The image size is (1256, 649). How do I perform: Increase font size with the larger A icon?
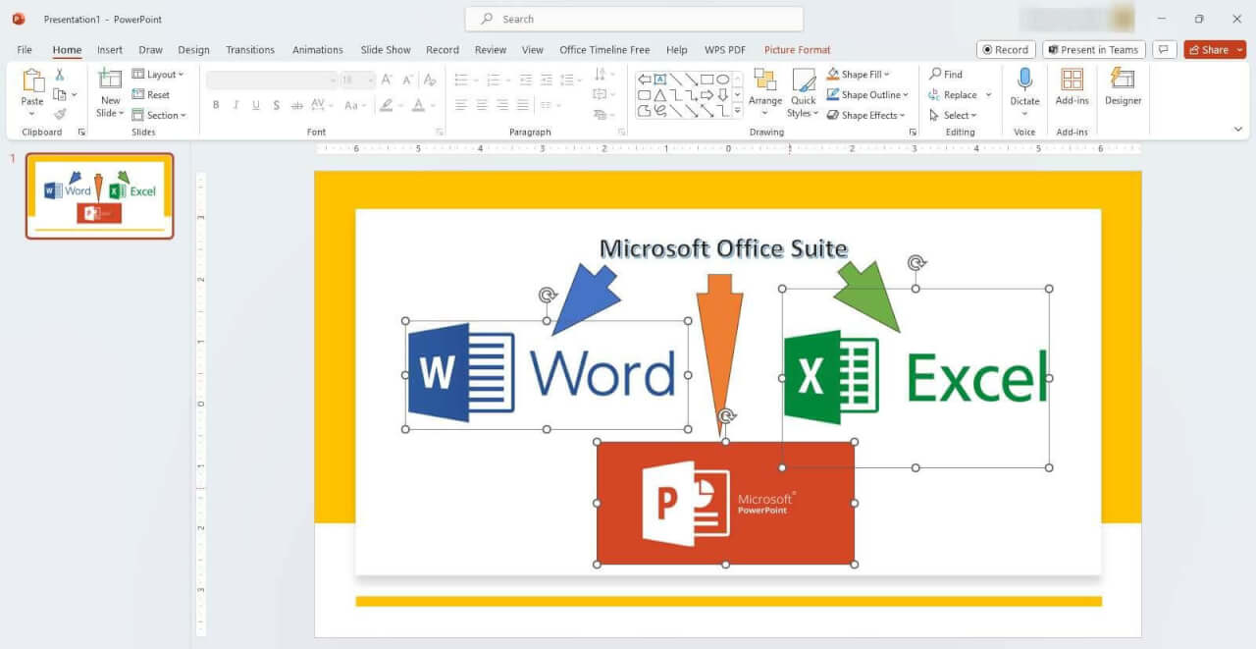(387, 80)
